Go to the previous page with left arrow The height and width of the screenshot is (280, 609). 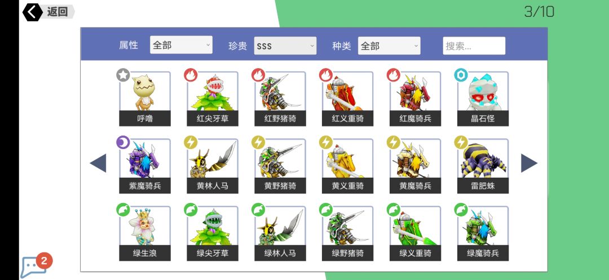coord(98,163)
